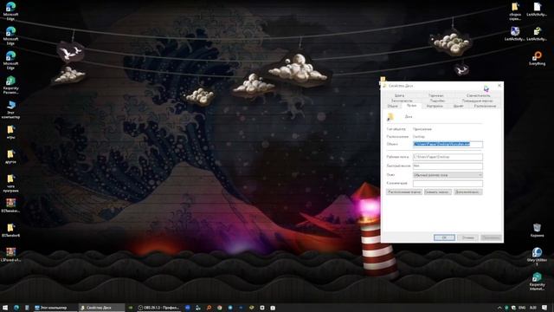Open the Корзина recycle bin icon

537,230
